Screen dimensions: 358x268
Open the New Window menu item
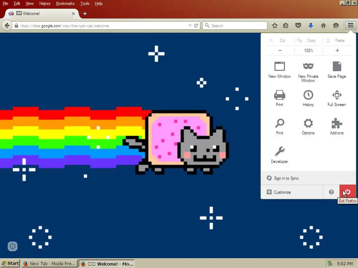click(x=279, y=70)
